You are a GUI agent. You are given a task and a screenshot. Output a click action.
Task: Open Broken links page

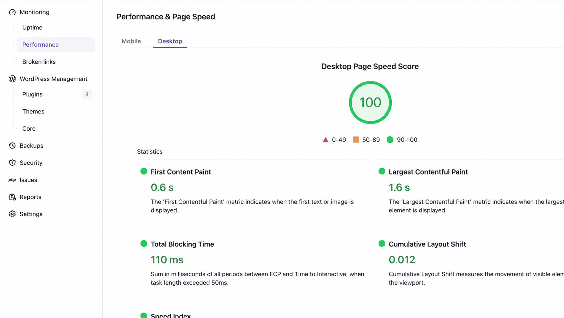click(x=39, y=62)
